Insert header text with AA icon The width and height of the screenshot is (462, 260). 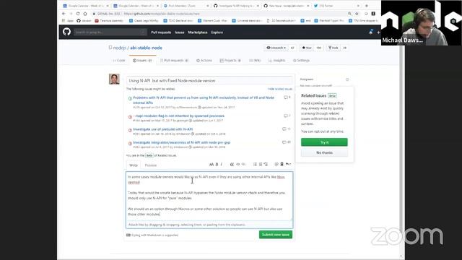[212, 165]
